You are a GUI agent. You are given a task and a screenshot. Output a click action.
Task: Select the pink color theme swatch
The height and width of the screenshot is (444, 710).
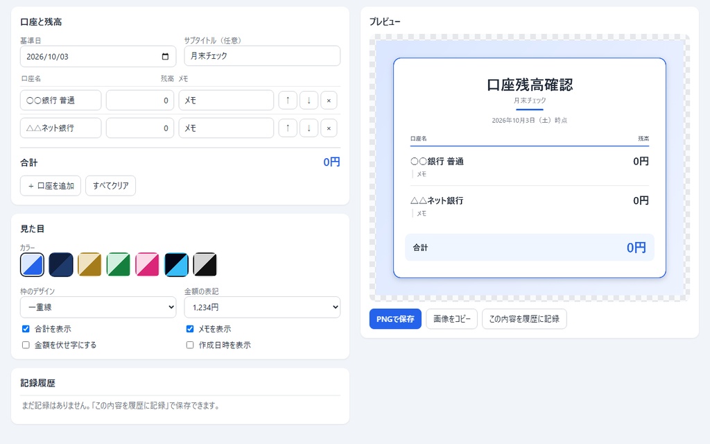tap(147, 264)
